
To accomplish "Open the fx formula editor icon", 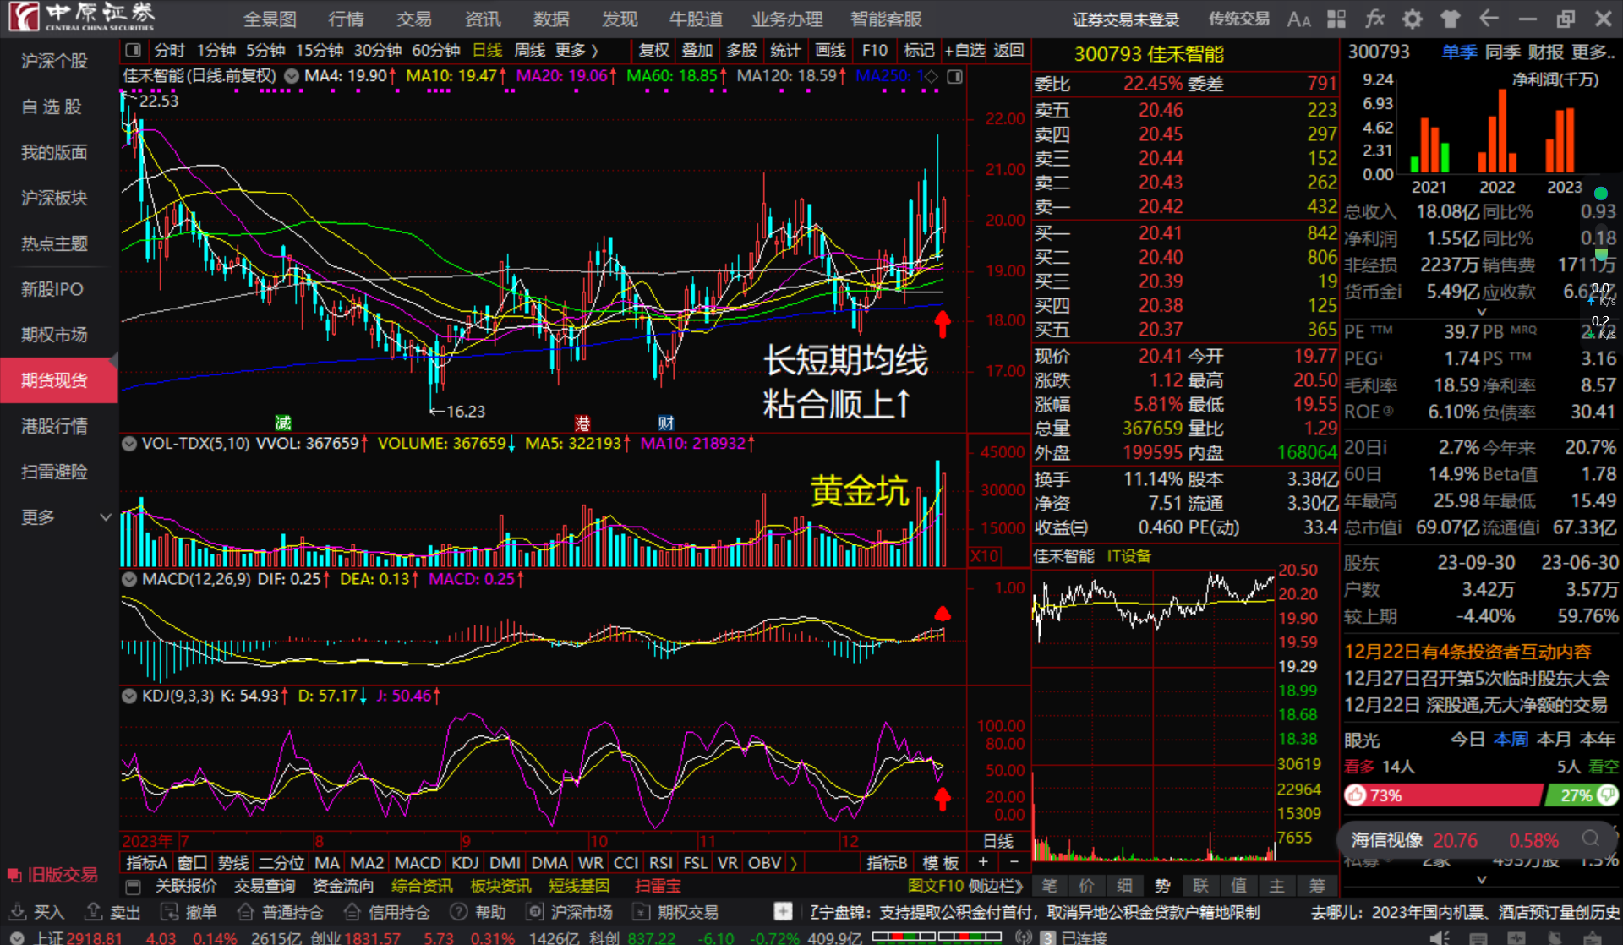I will point(1374,19).
